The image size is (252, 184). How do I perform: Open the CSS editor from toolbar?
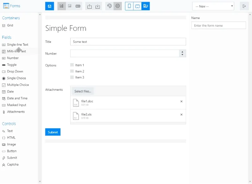78,6
